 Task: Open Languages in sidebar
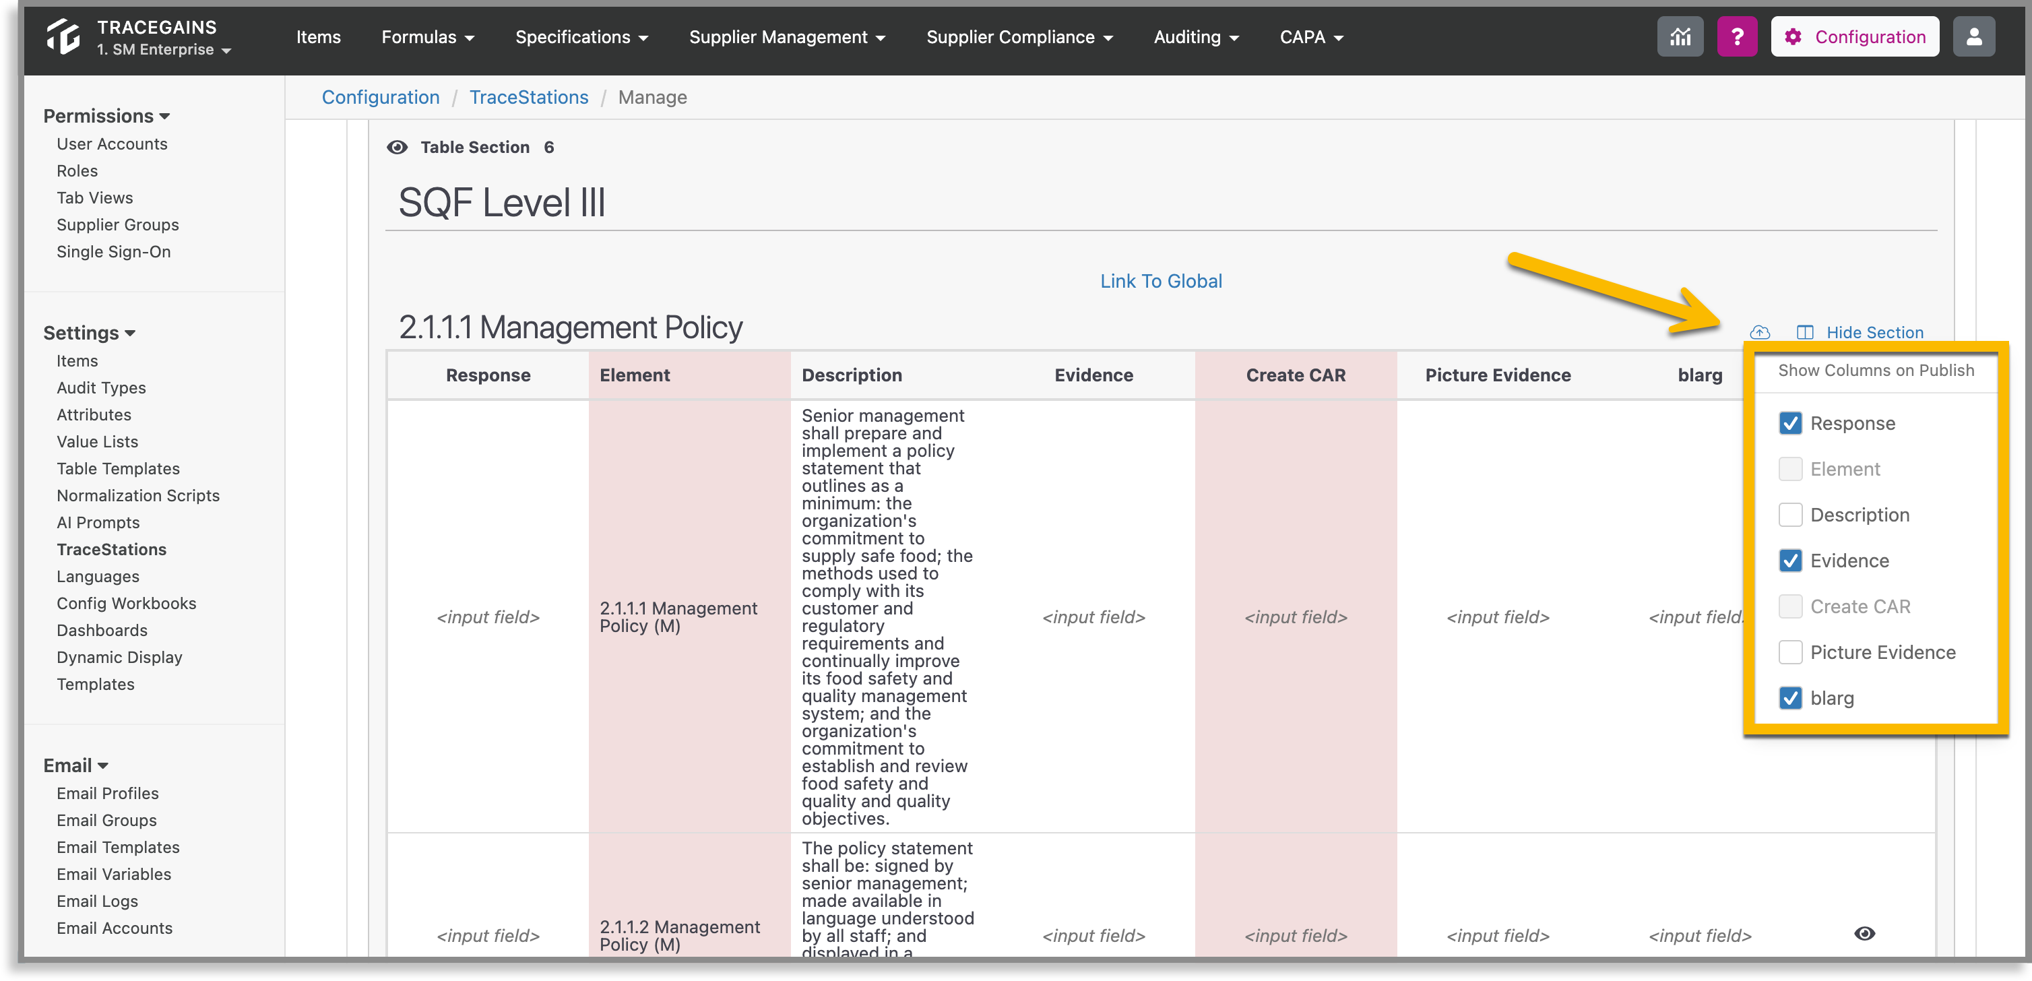[x=98, y=577]
